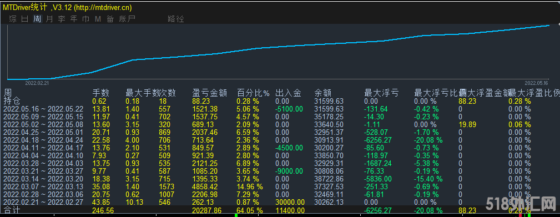This screenshot has width=560, height=217.
Task: Select week 2022.03.07 ~ 2022.03.13
Action: [43, 186]
